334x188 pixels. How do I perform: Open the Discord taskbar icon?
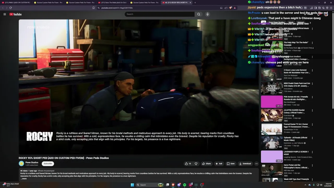point(179,185)
